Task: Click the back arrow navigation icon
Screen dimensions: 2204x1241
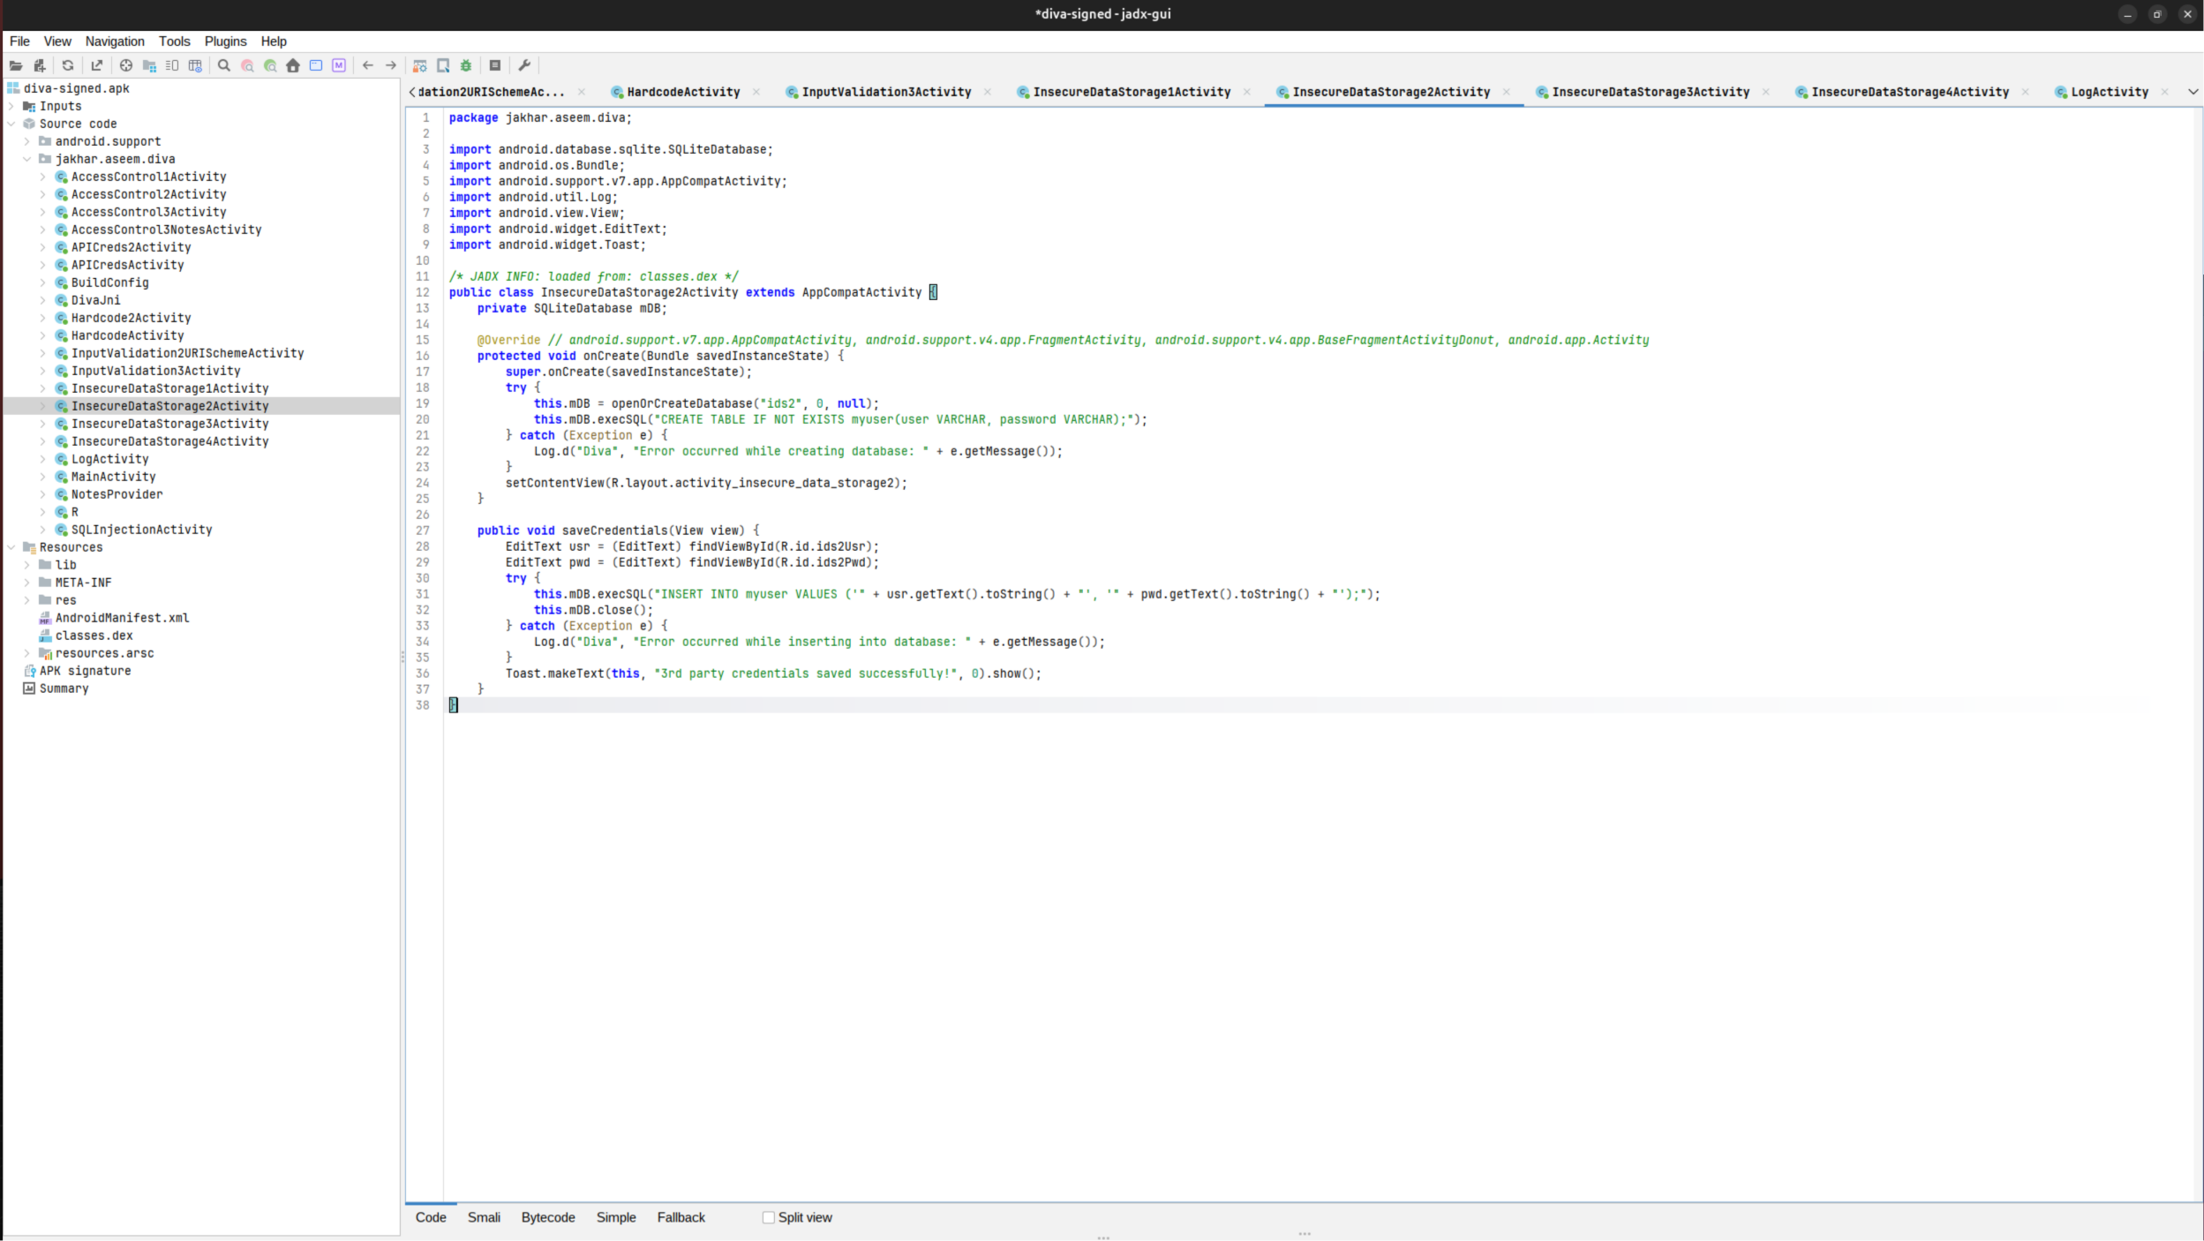Action: pos(368,65)
